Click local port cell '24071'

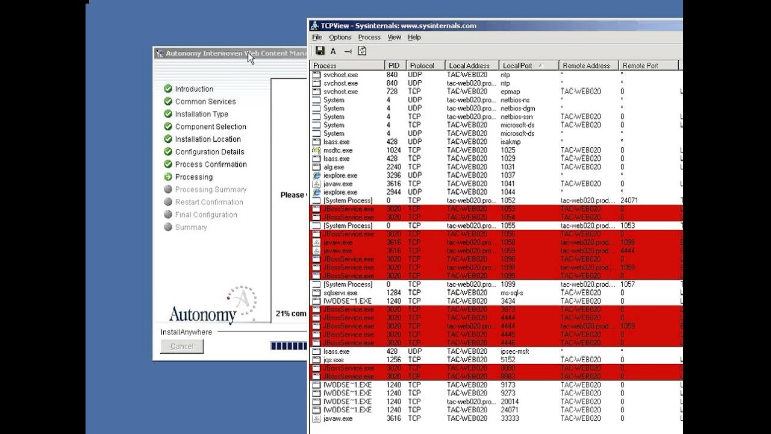tap(510, 410)
